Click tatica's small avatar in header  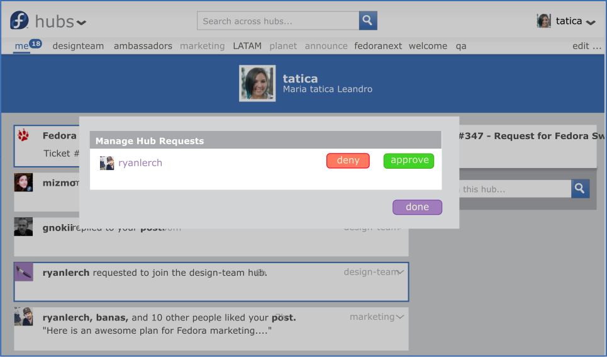543,21
